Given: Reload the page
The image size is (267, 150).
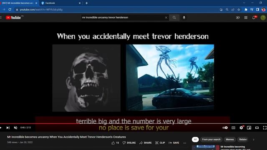Looking at the screenshot, I should click(10, 10).
